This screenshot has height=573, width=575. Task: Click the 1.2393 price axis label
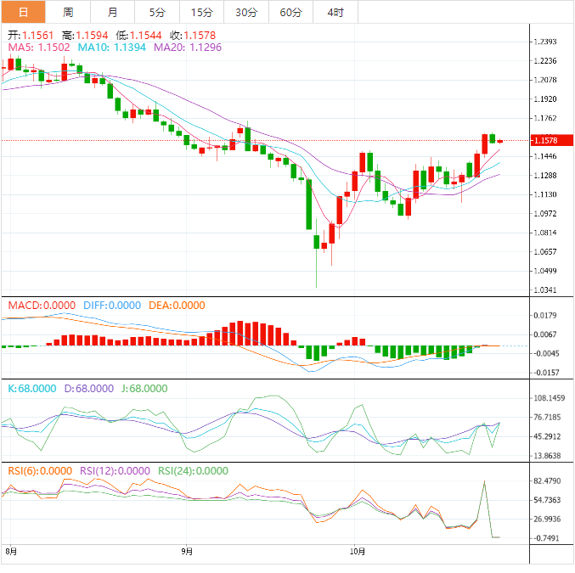pyautogui.click(x=545, y=42)
